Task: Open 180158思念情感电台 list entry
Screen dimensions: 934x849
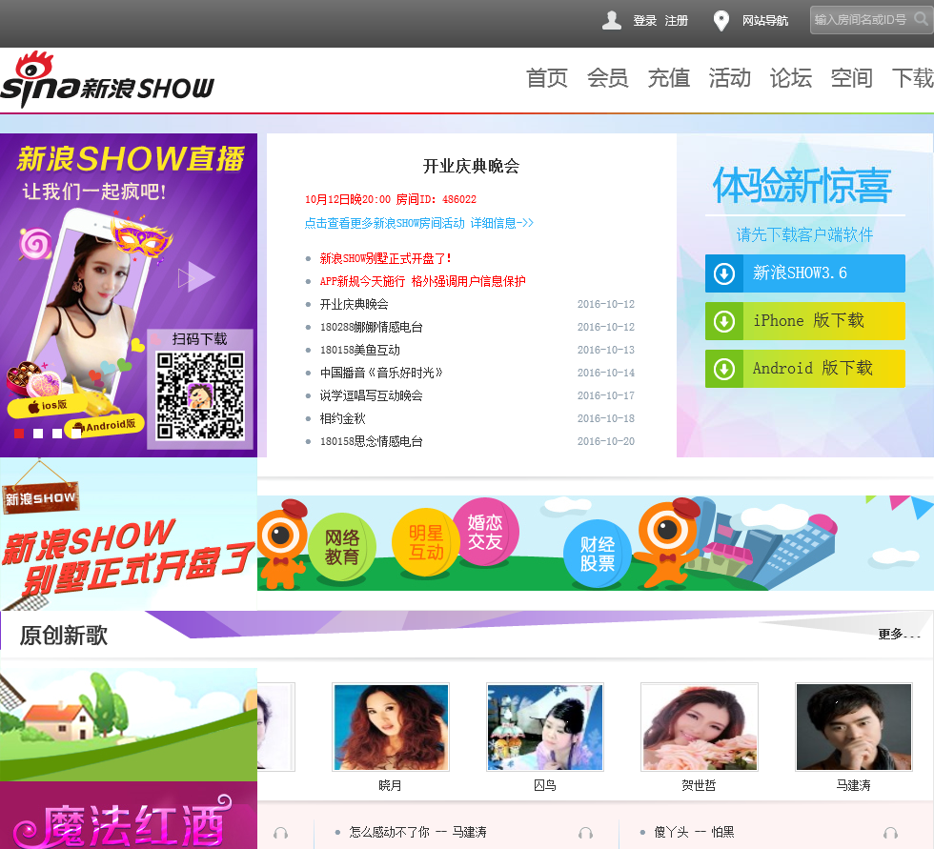Action: [372, 441]
